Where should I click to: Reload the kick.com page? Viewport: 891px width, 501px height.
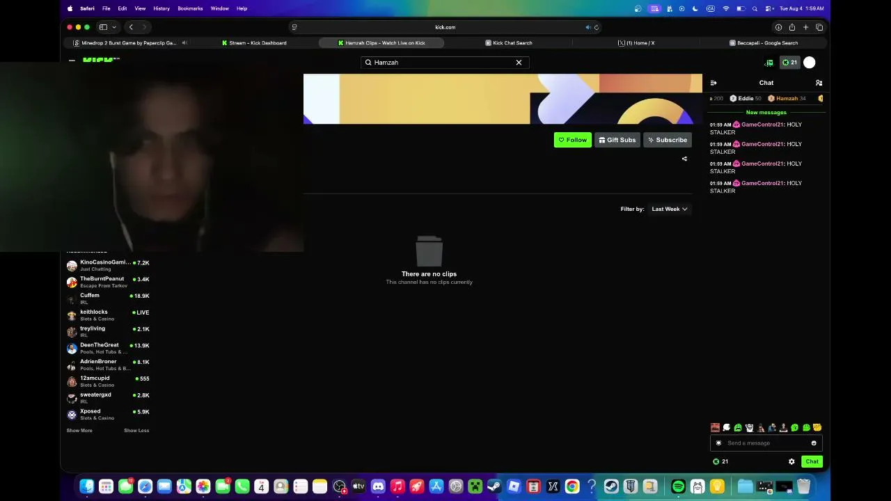click(597, 27)
